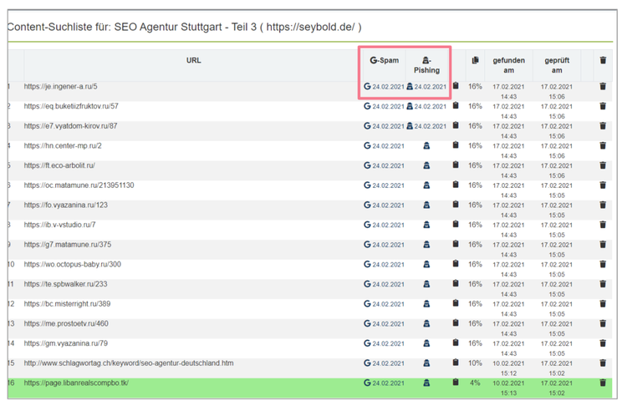Open the https://eq.buketiizfruktov.ru/57 link
The width and height of the screenshot is (627, 406).
coord(71,106)
